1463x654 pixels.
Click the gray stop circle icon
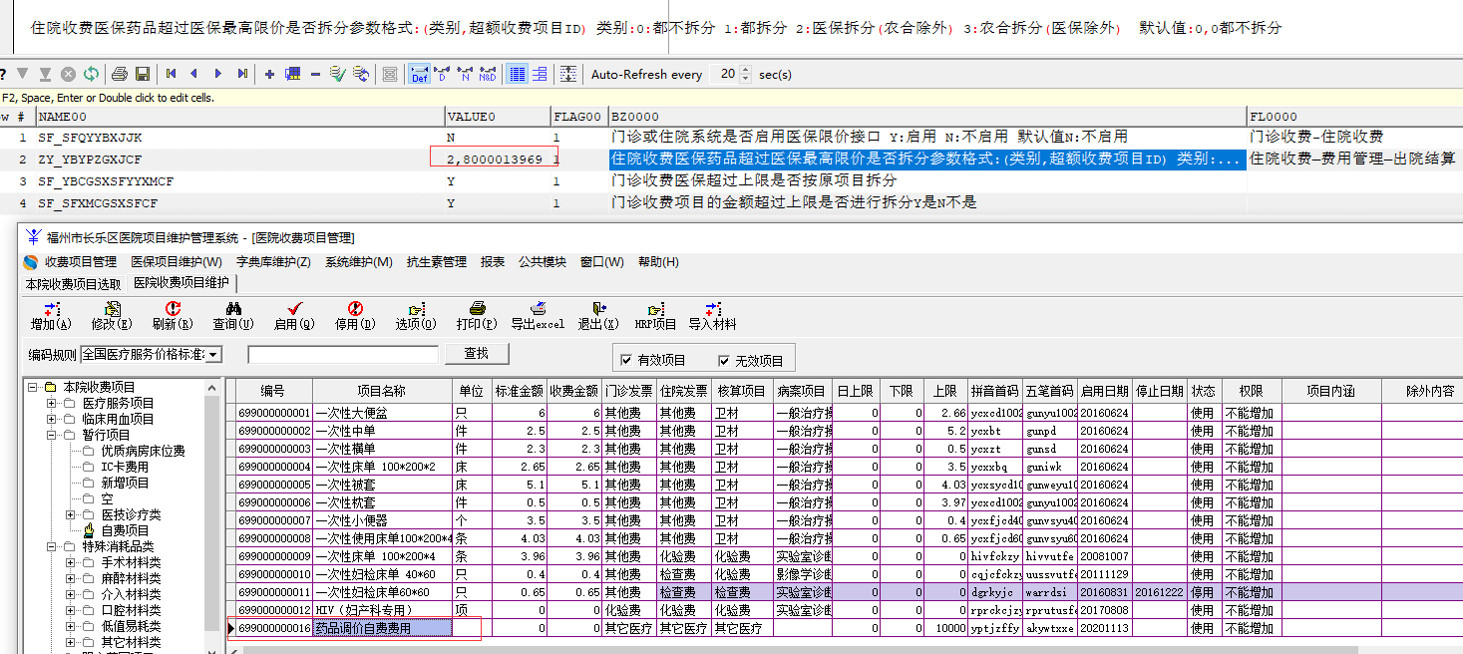68,74
